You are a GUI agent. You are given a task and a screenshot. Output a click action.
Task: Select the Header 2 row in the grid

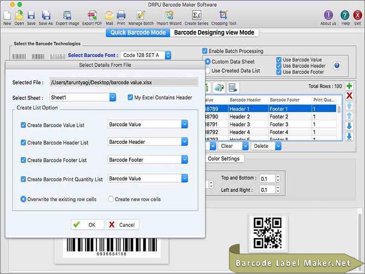tap(240, 116)
